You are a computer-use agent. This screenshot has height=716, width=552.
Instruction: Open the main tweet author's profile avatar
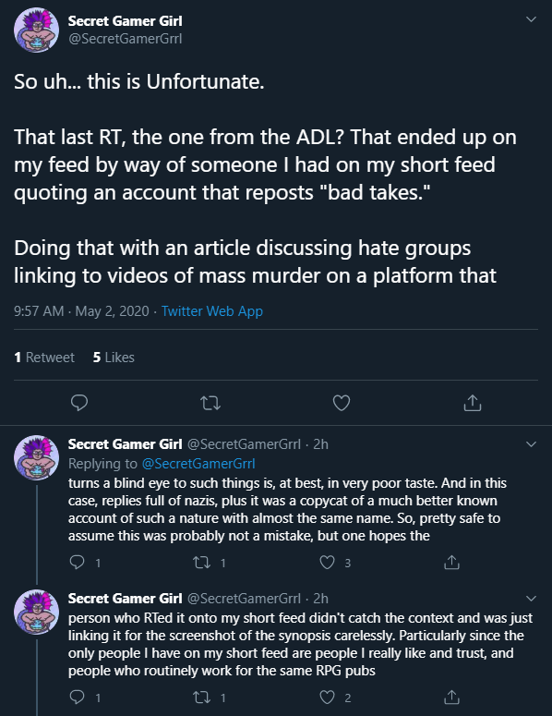[37, 30]
